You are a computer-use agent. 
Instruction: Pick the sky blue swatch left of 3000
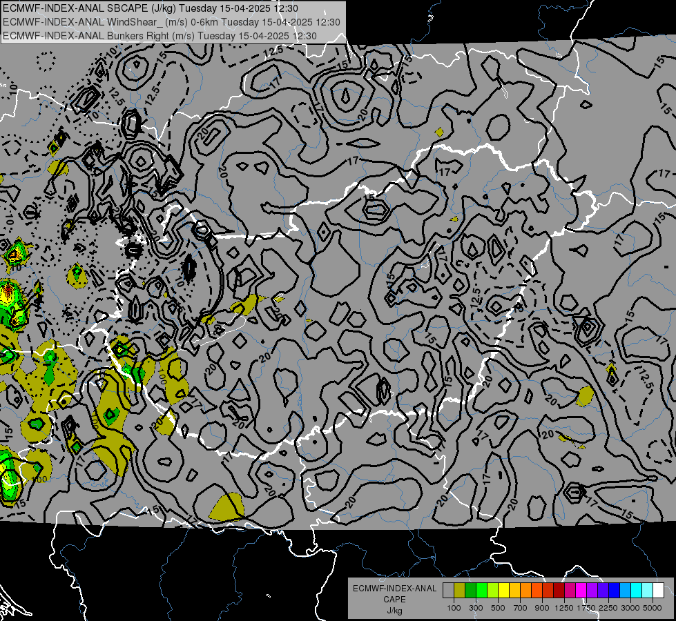click(626, 590)
